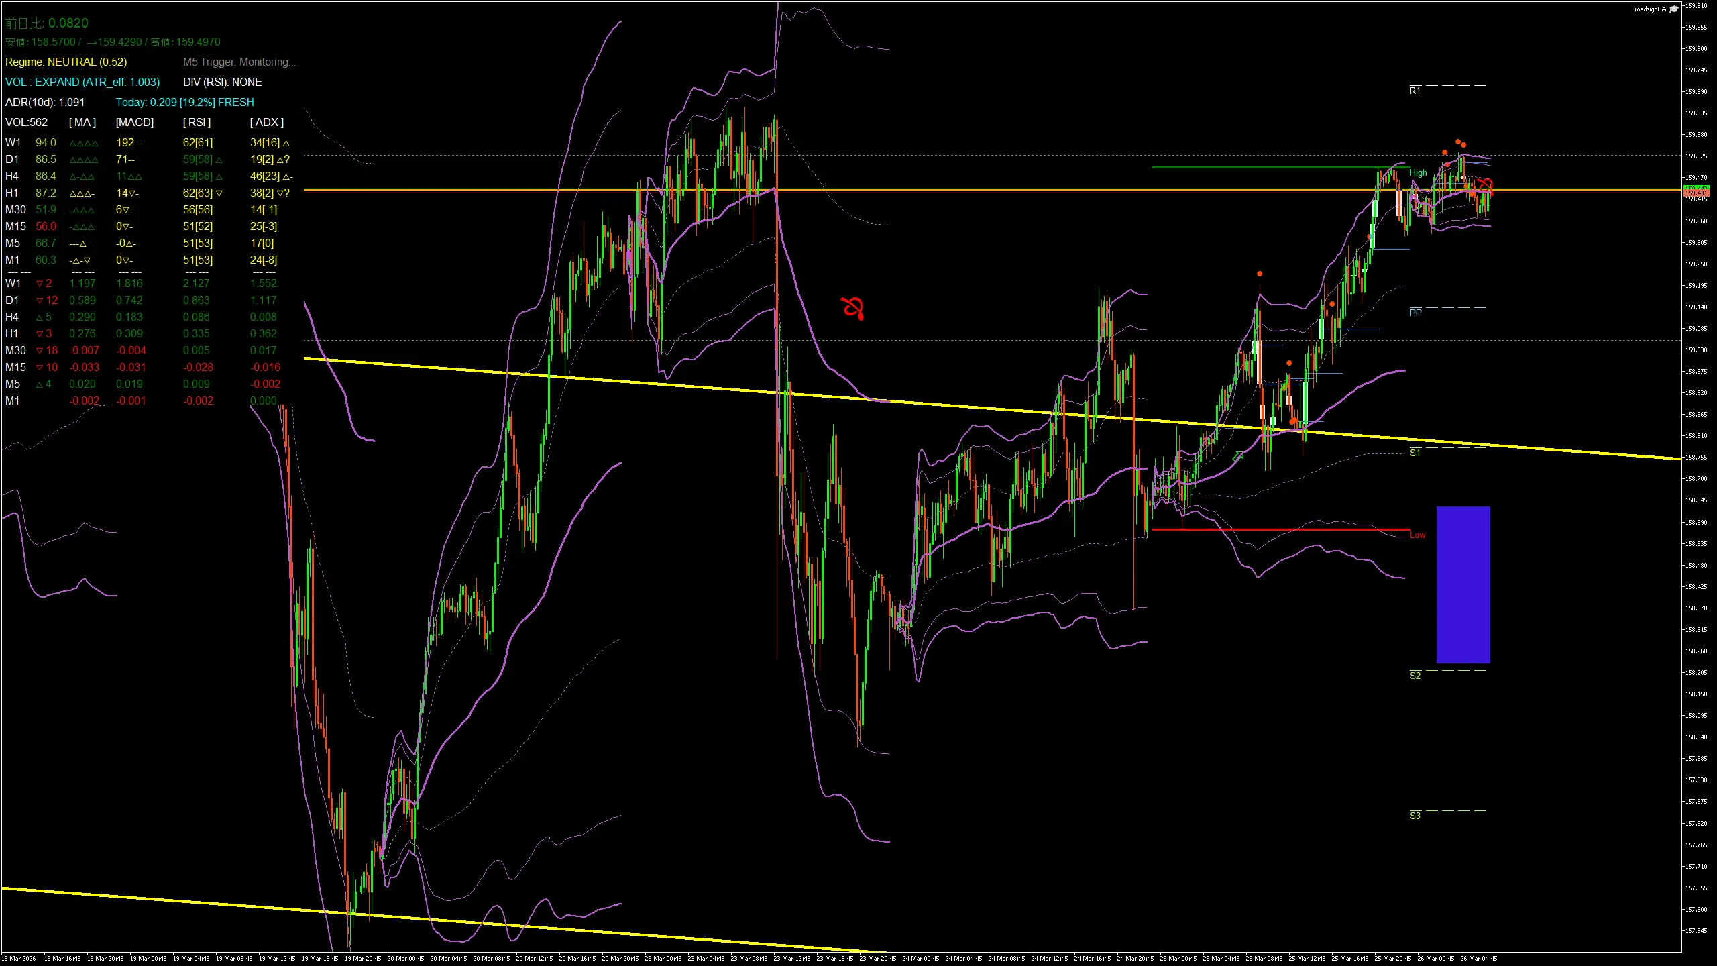Screen dimensions: 1717x966
Task: Click the red circle marker at current price
Action: (x=1486, y=186)
